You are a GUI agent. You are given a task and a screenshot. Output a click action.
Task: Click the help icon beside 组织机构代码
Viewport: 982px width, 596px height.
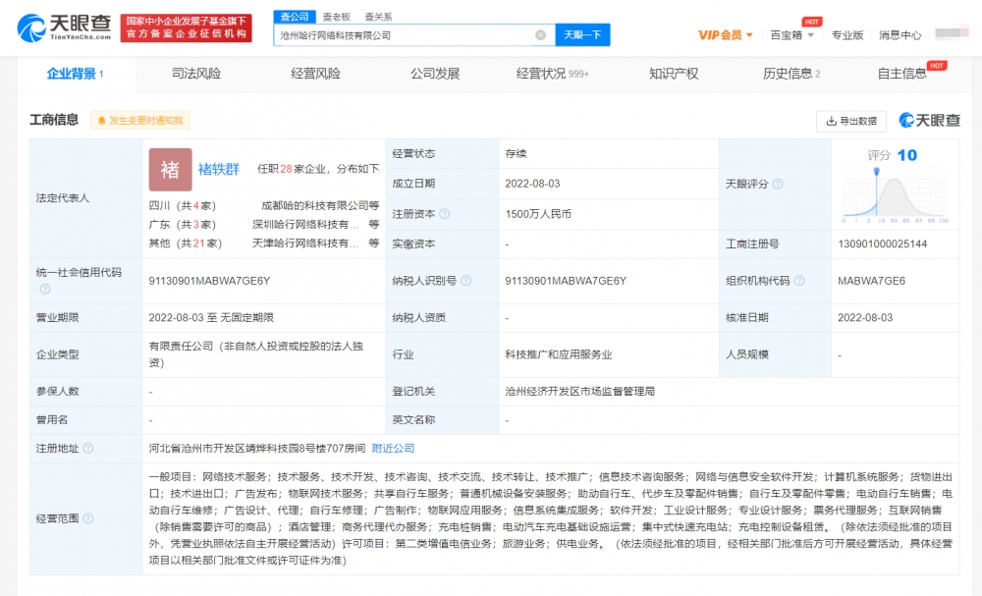(x=798, y=281)
